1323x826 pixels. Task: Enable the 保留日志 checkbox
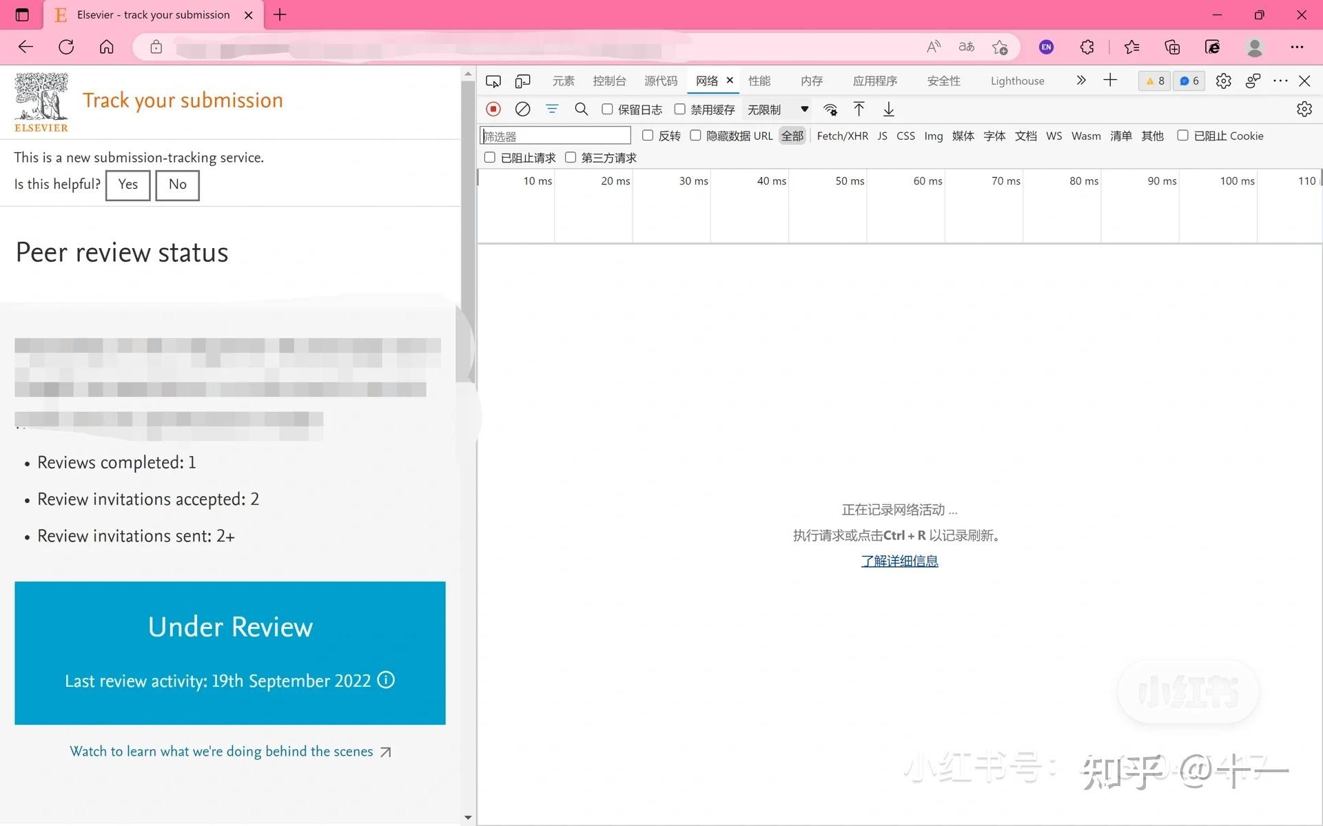(x=607, y=109)
